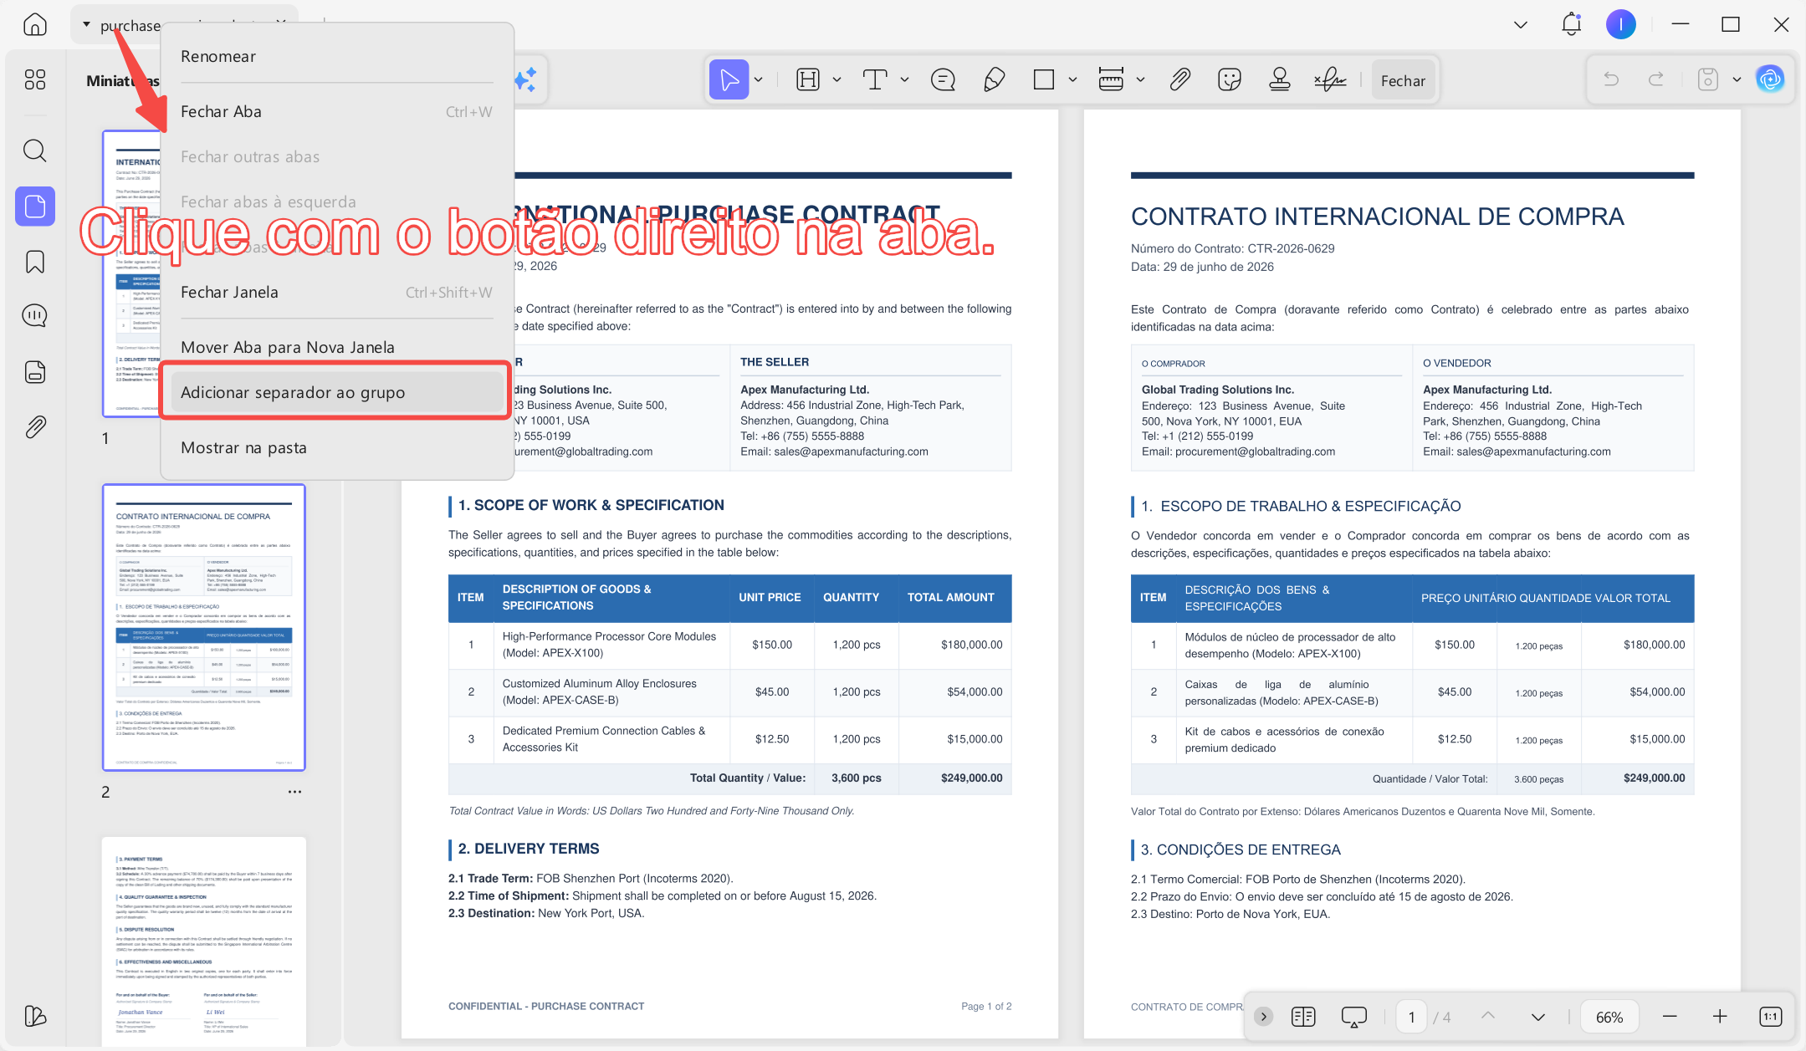This screenshot has height=1051, width=1806.
Task: Open the user account avatar
Action: click(x=1621, y=24)
